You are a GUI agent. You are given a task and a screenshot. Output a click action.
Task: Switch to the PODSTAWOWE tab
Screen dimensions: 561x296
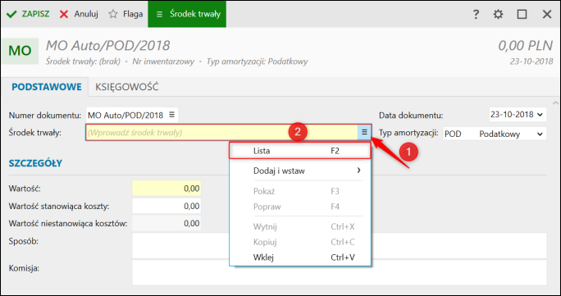pyautogui.click(x=47, y=87)
